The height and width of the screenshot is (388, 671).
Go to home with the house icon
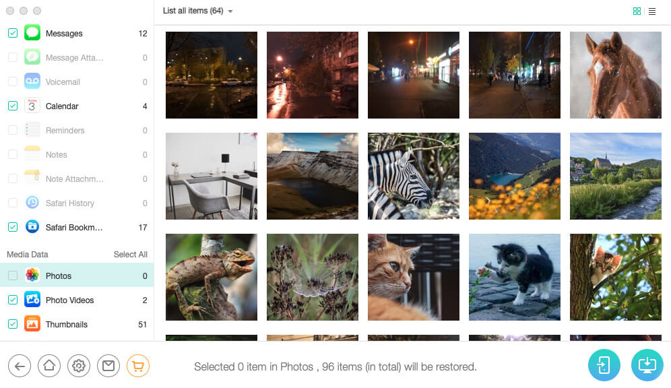[49, 366]
